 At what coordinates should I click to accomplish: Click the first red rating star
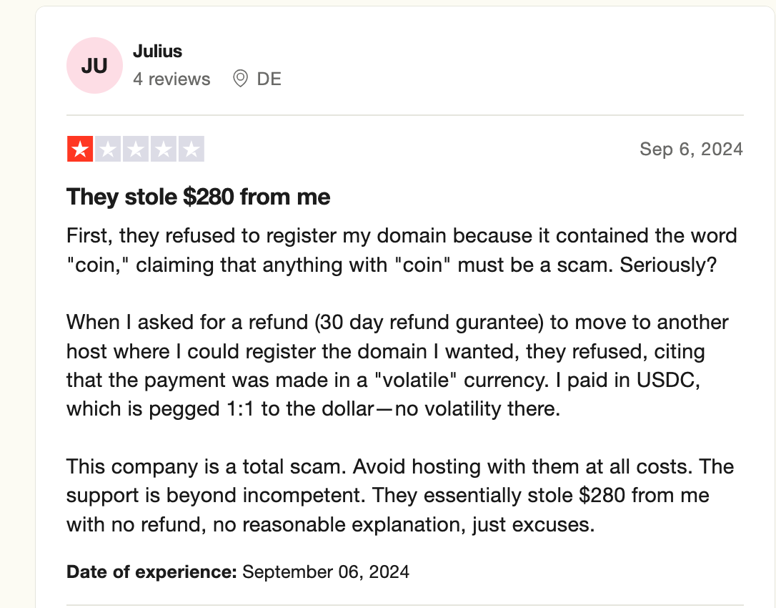[80, 149]
